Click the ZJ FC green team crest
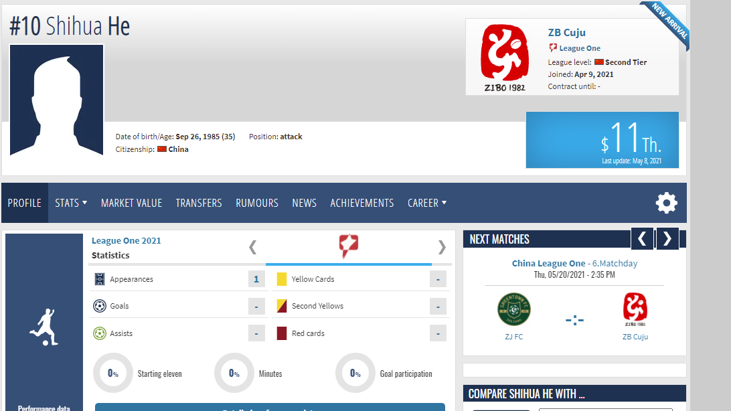Screen dimensions: 731x411 (x=513, y=309)
